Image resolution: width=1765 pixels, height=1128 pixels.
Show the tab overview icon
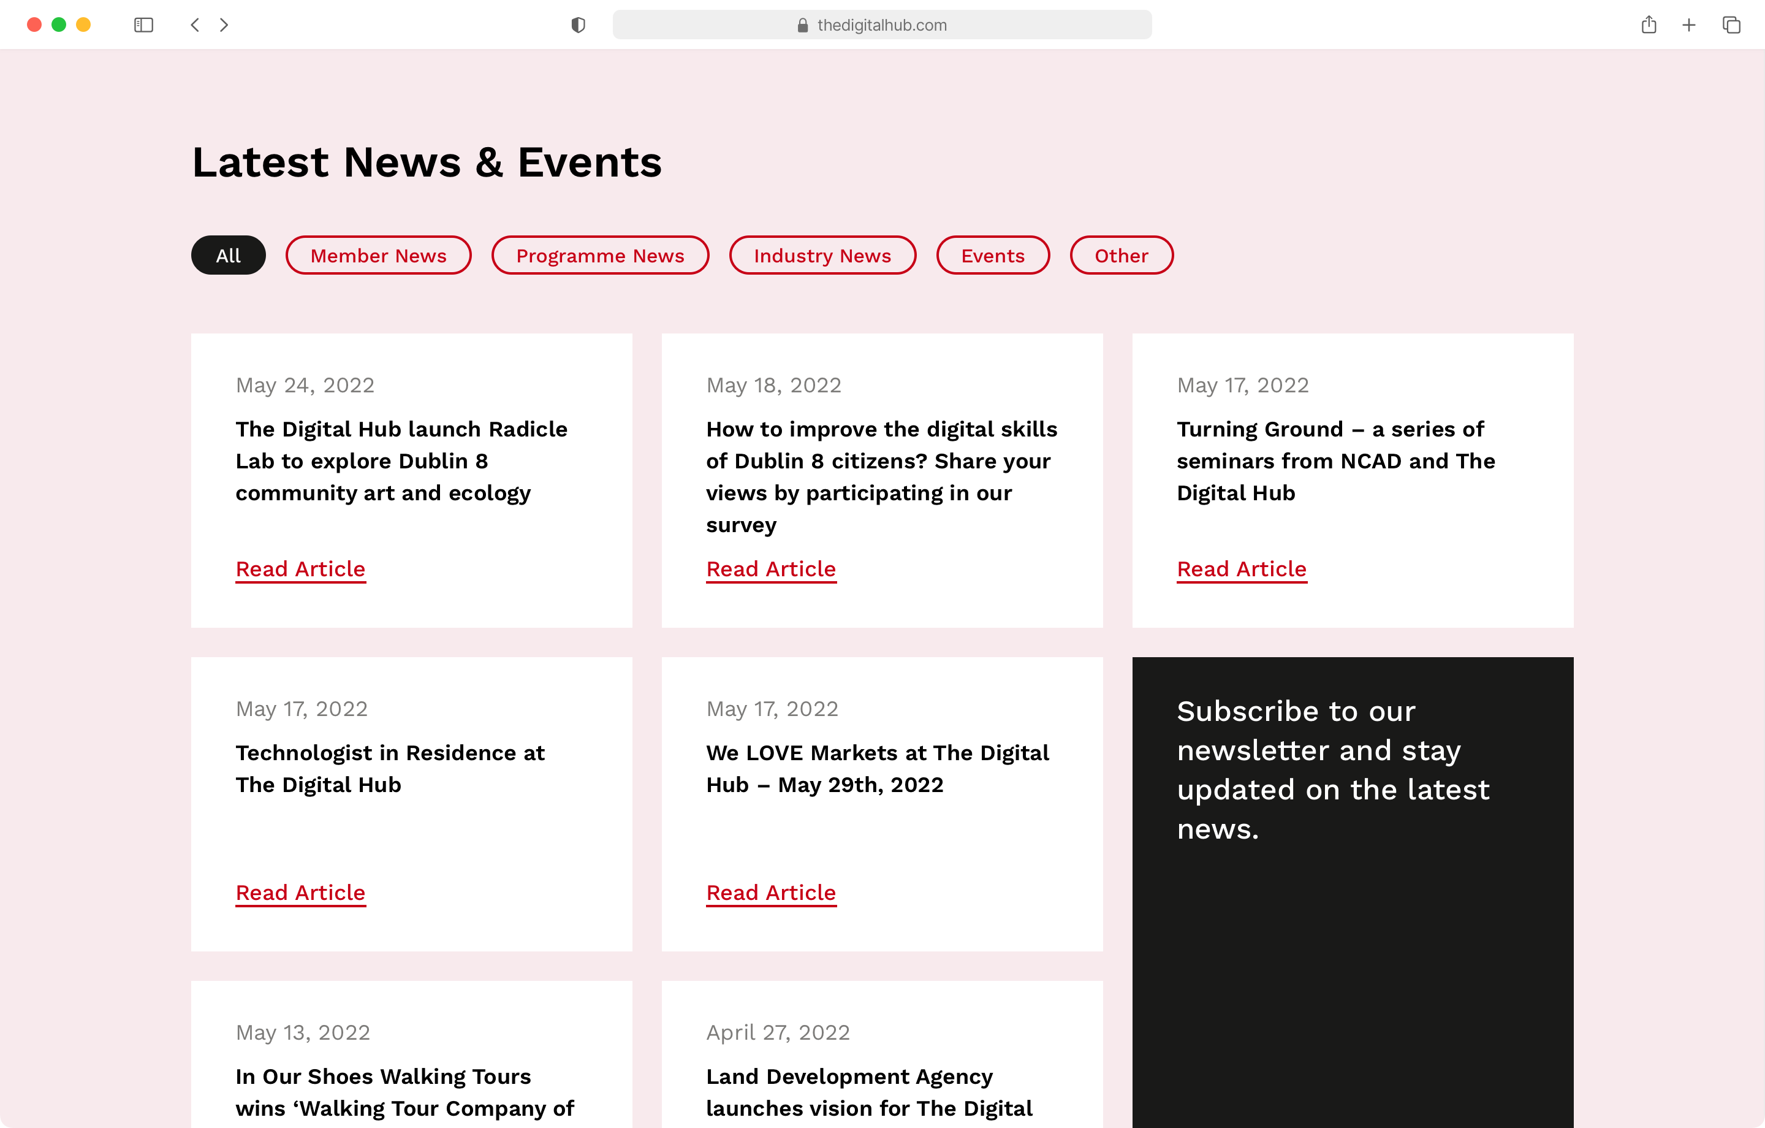pyautogui.click(x=1731, y=25)
